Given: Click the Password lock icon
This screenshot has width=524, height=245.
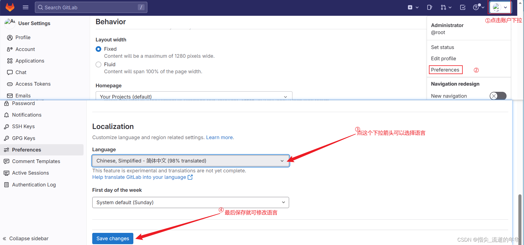Looking at the screenshot, I should (6, 103).
